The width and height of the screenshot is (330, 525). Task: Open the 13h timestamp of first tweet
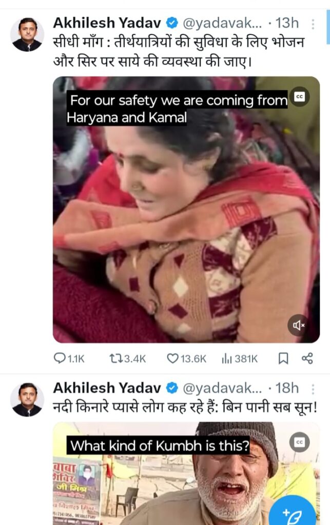pyautogui.click(x=287, y=23)
